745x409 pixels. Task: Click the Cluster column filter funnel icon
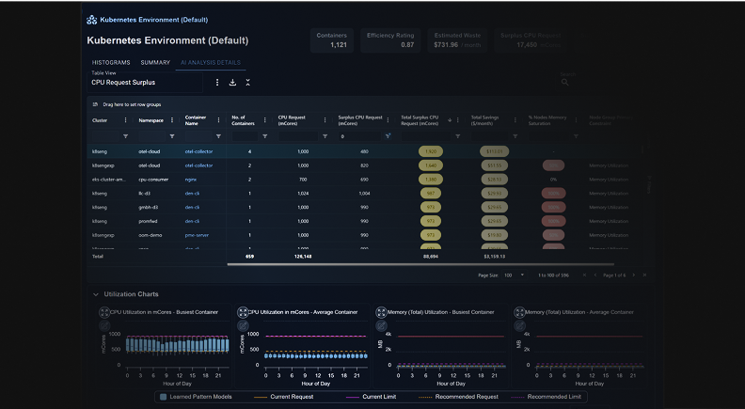125,136
